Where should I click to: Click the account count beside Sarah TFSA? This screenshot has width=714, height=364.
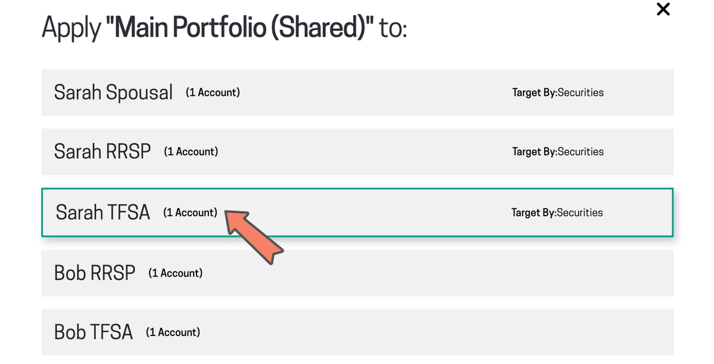tap(191, 212)
